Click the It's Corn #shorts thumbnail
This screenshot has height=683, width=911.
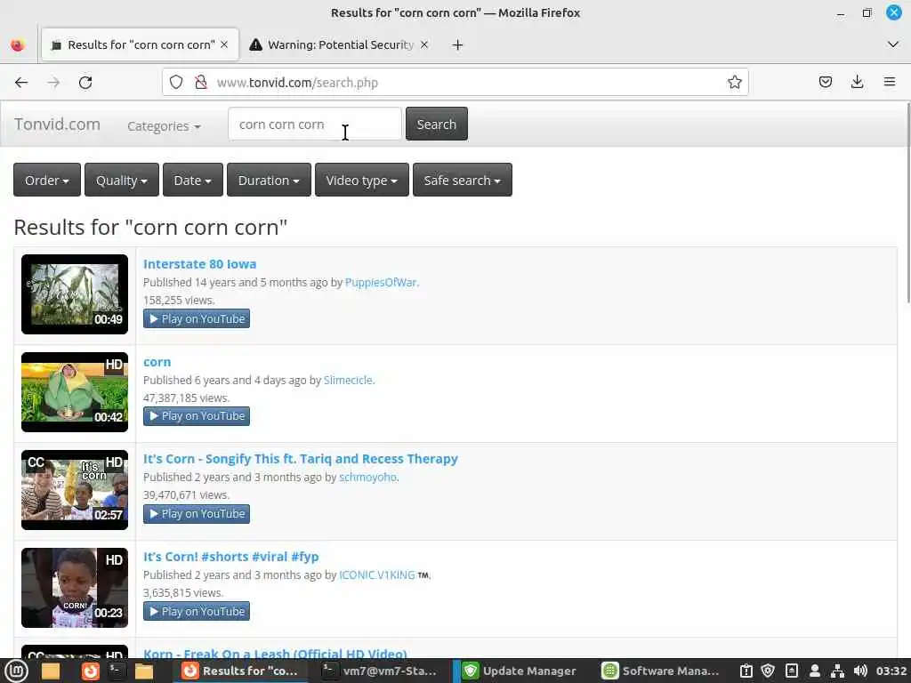pyautogui.click(x=75, y=588)
